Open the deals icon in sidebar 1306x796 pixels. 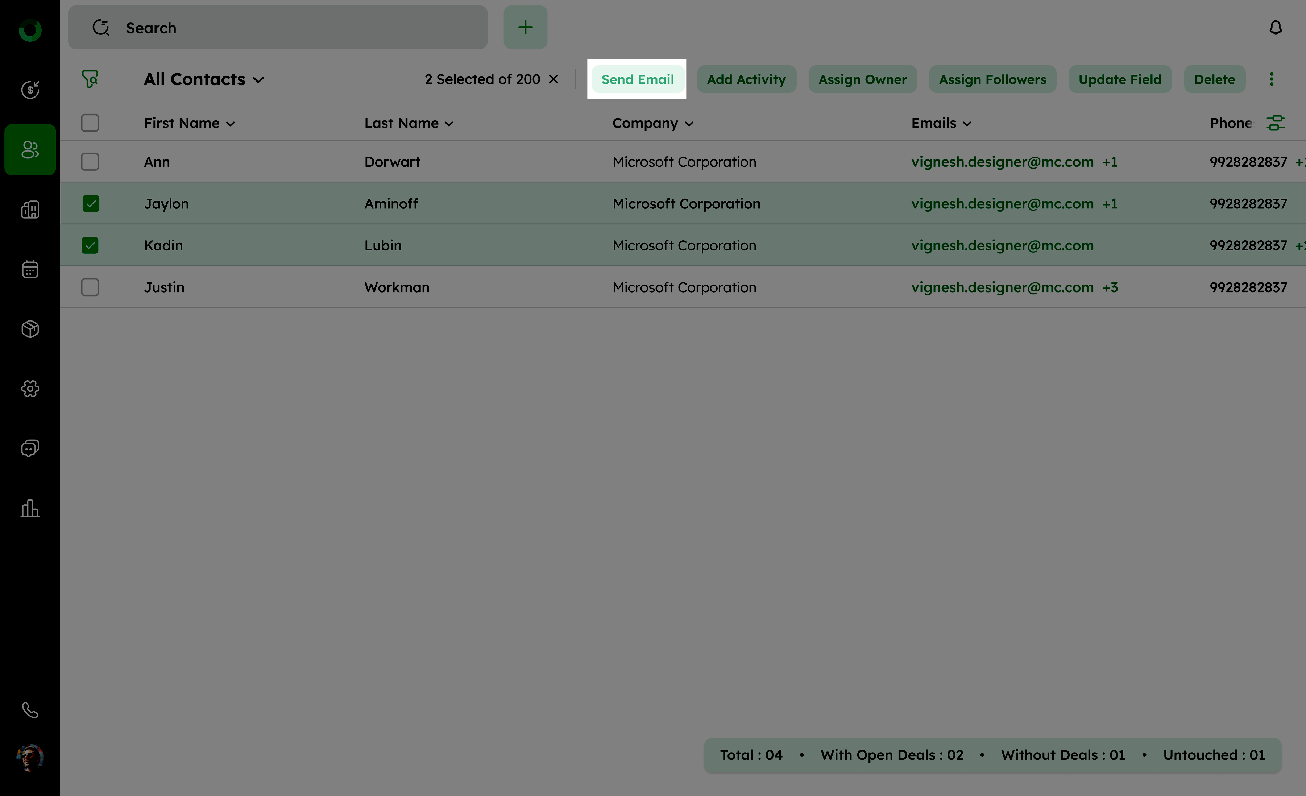(x=30, y=90)
